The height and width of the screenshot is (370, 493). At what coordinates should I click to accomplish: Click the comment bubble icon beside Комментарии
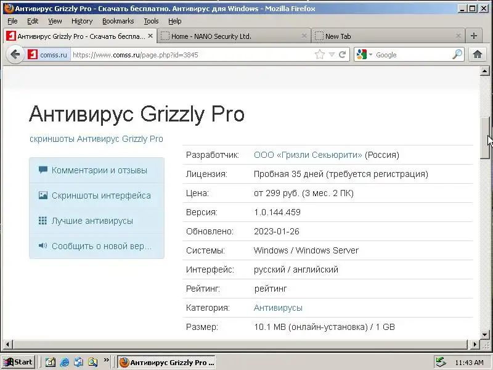(x=43, y=170)
